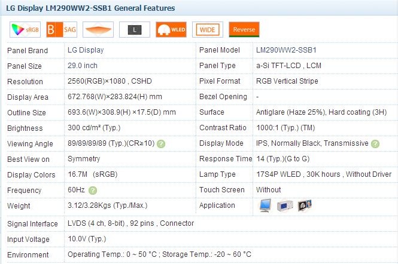Click the sRGB color gamut icon
Screen dimensions: 398x264
point(25,30)
